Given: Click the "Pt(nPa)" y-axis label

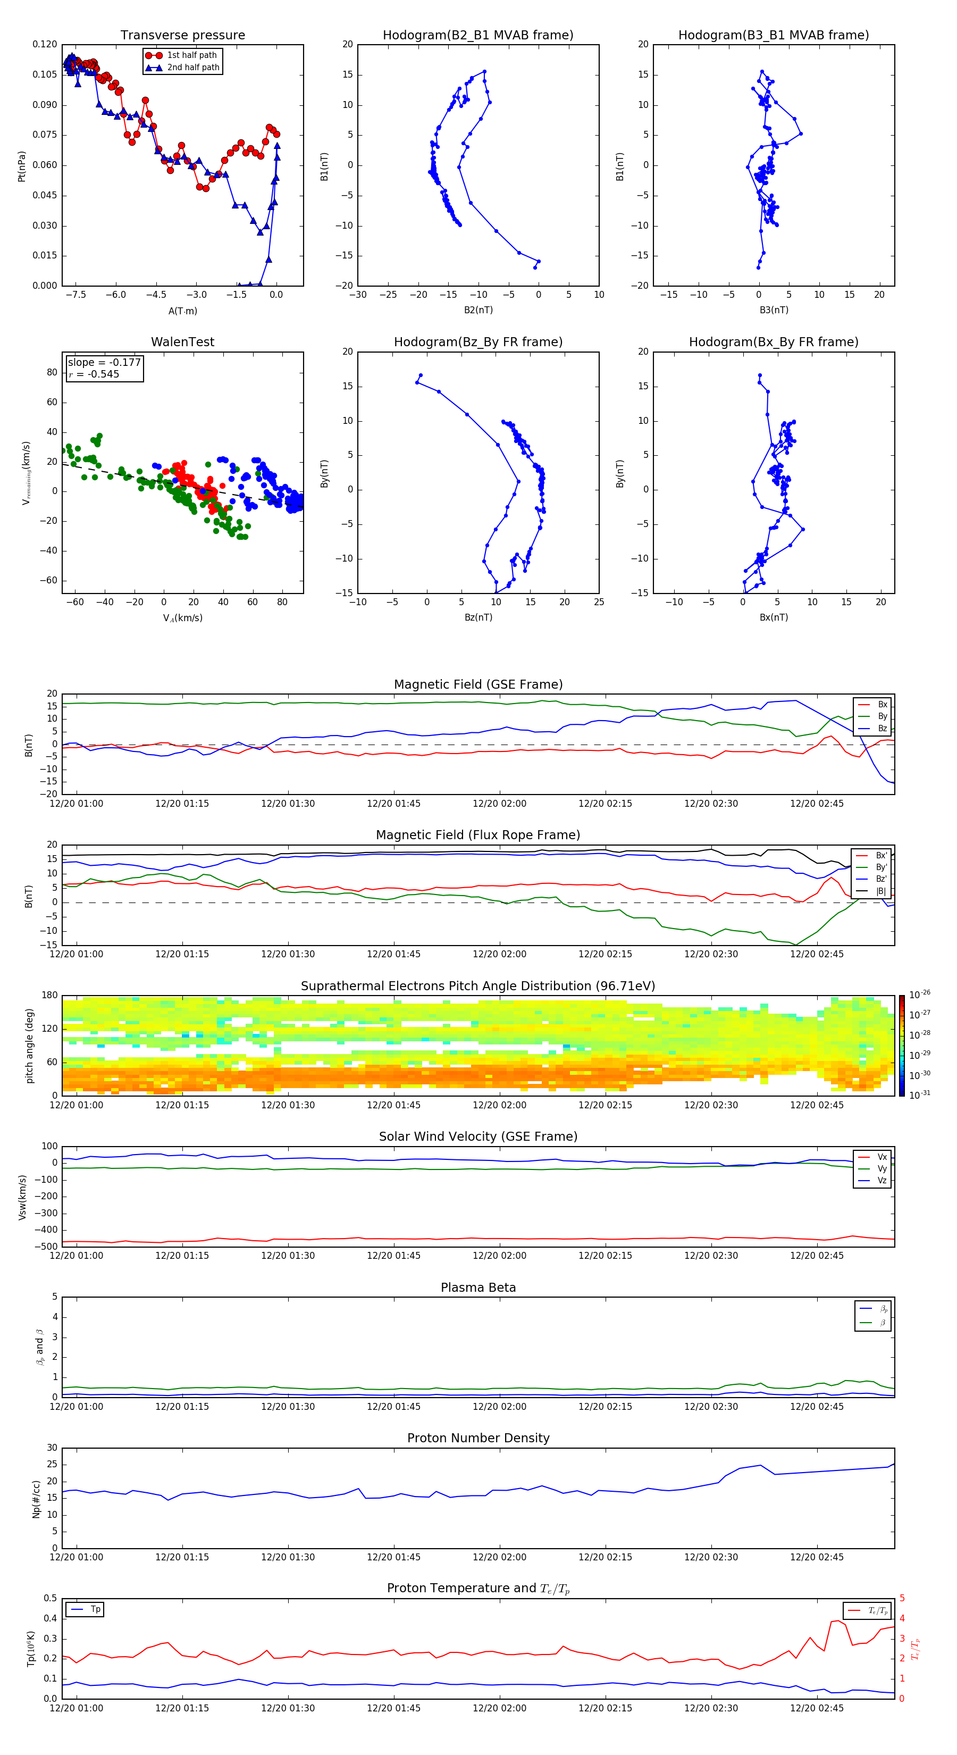Looking at the screenshot, I should click(22, 165).
